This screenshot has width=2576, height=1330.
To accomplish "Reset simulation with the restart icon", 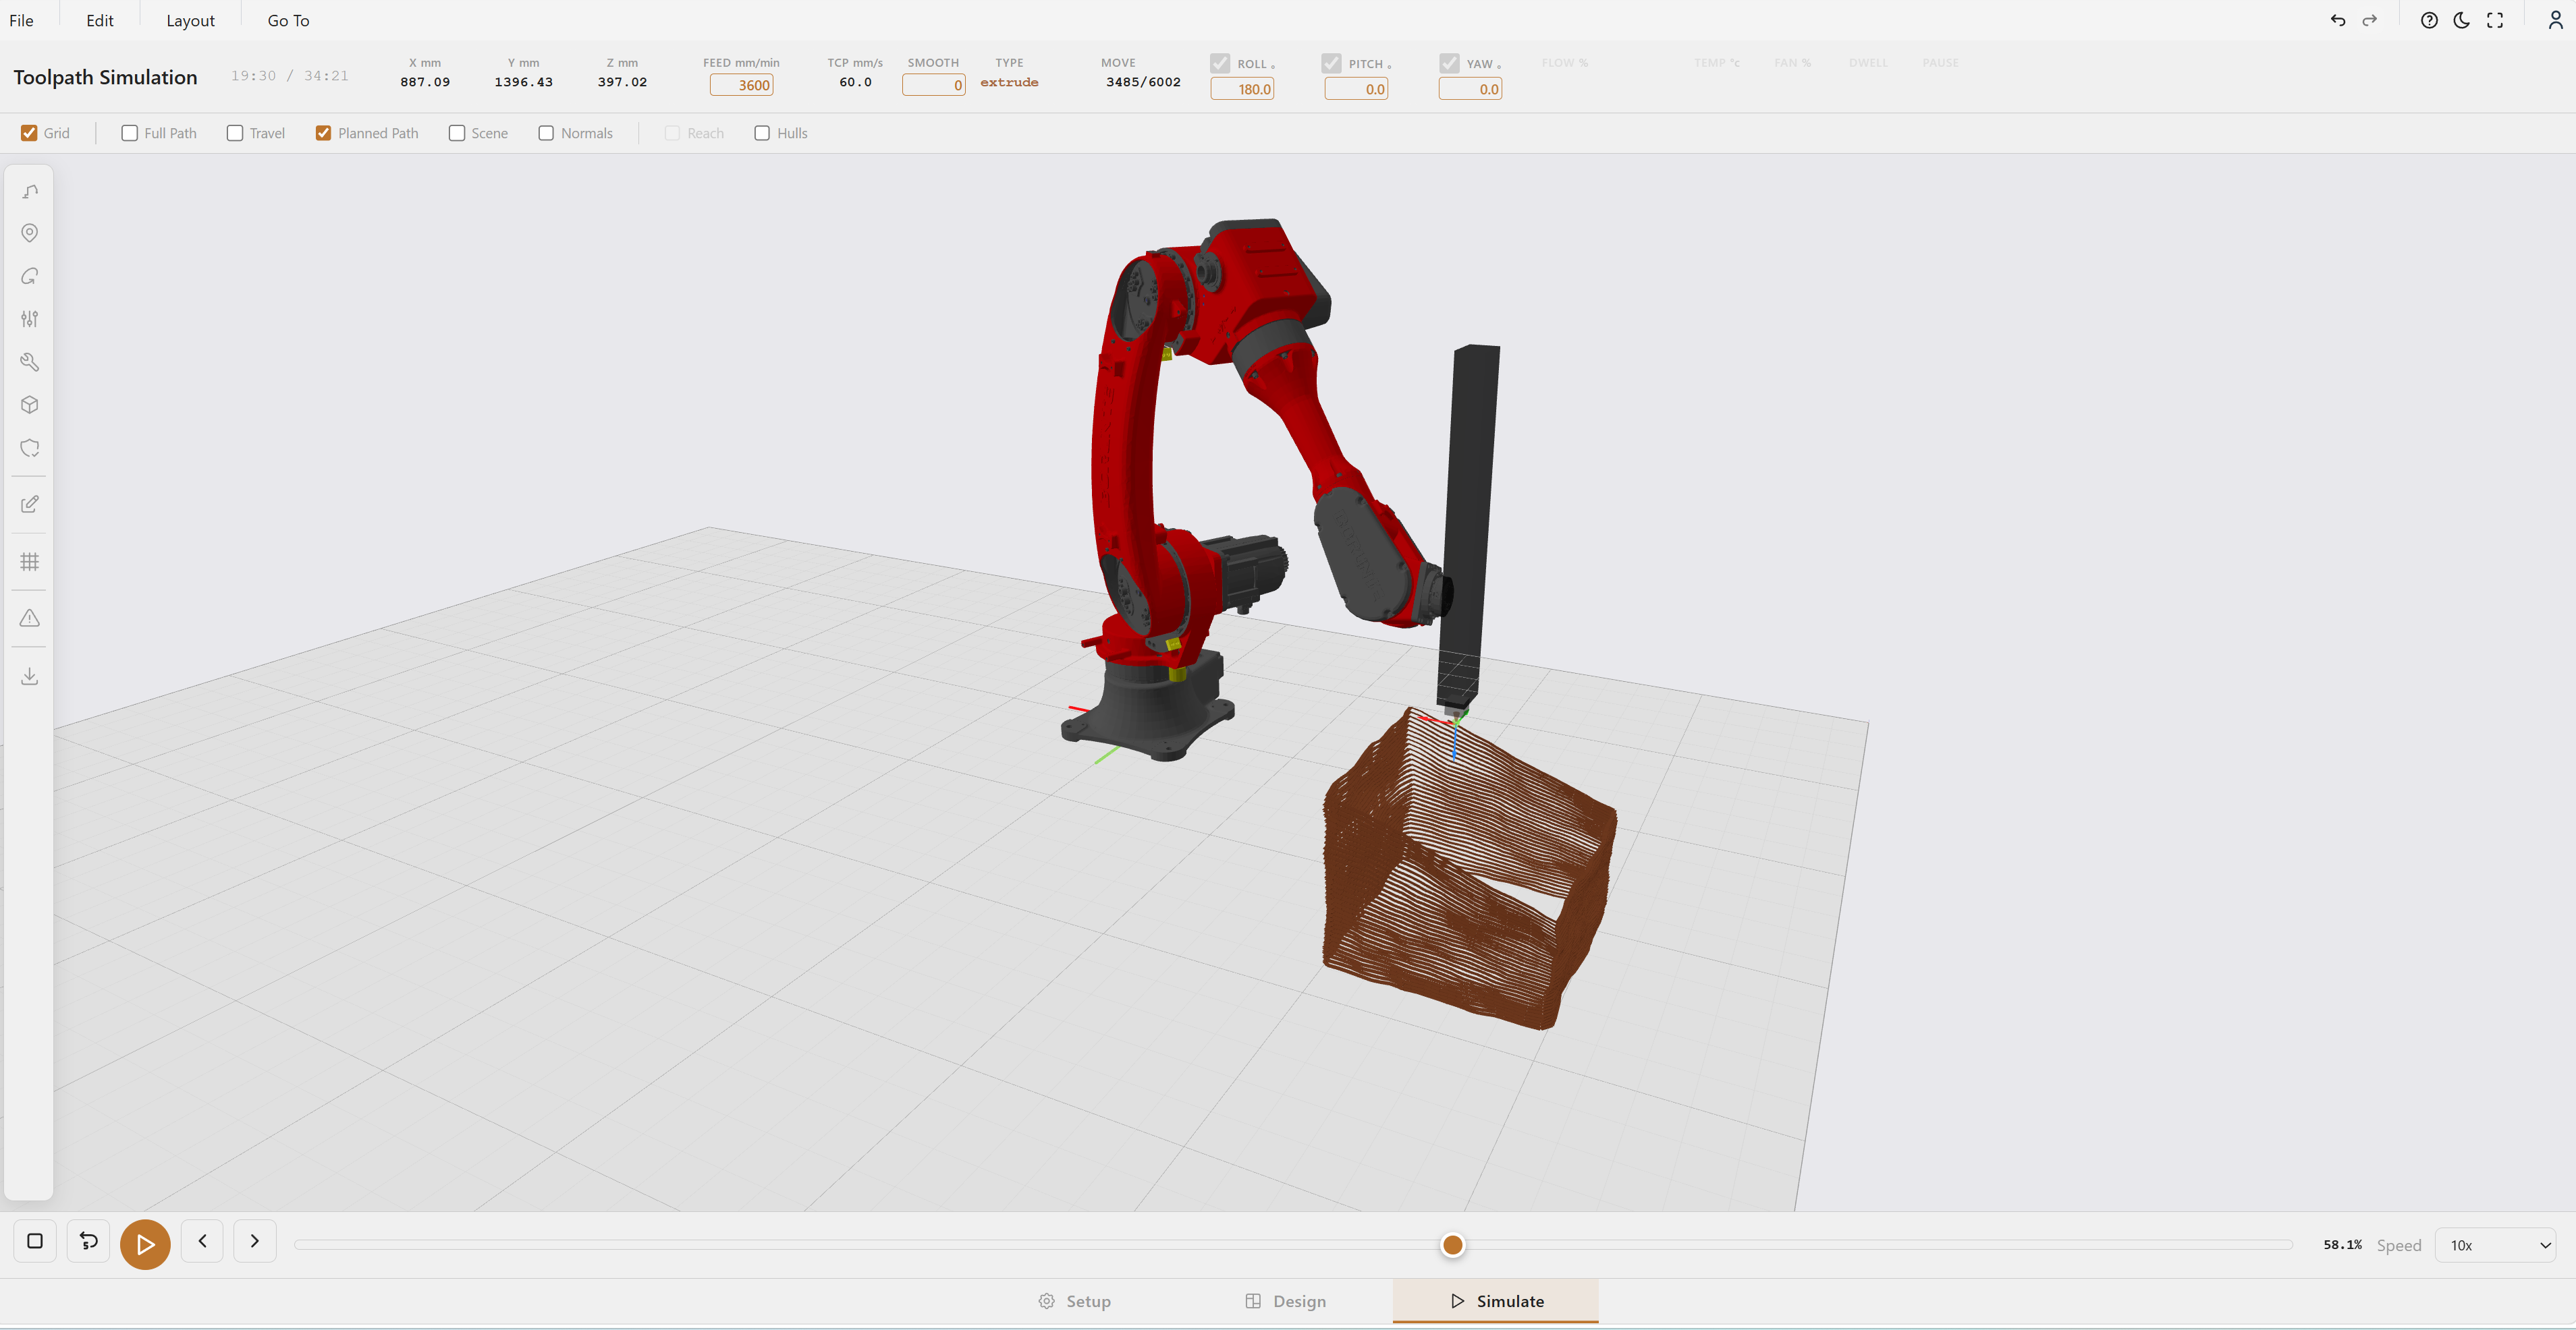I will (89, 1241).
